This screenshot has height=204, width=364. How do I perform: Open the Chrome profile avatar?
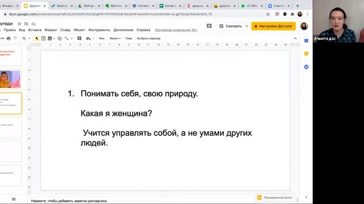click(300, 14)
